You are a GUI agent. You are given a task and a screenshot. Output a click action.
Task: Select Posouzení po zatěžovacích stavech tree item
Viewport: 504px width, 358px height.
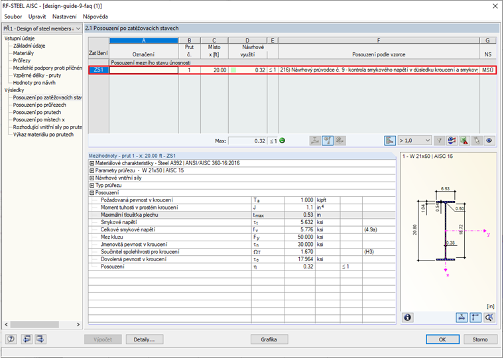point(47,97)
